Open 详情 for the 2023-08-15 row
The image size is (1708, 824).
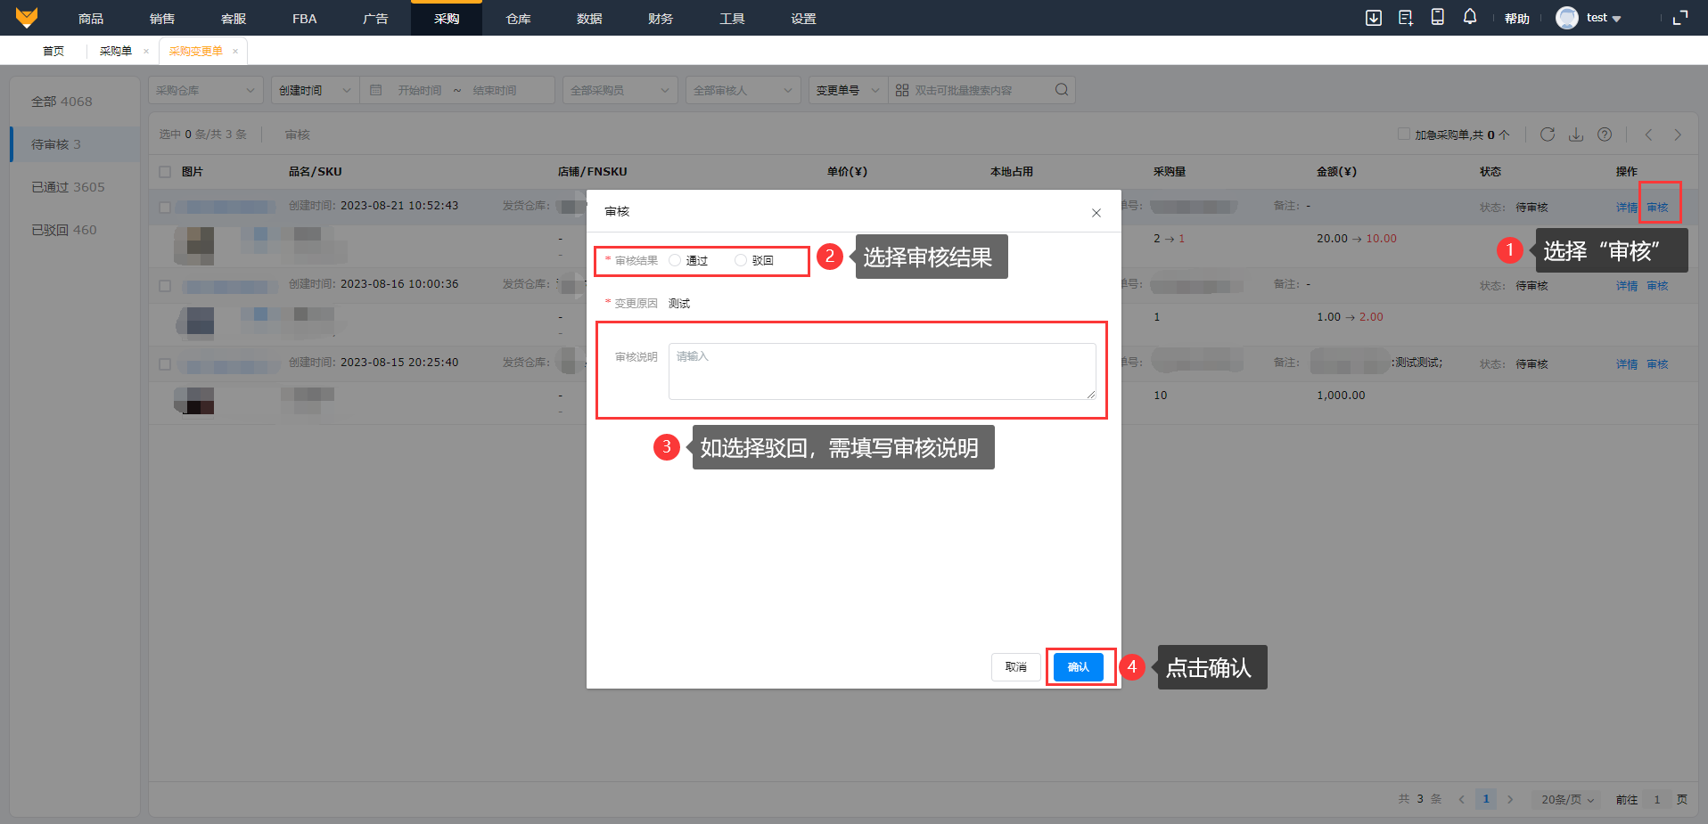pyautogui.click(x=1627, y=364)
